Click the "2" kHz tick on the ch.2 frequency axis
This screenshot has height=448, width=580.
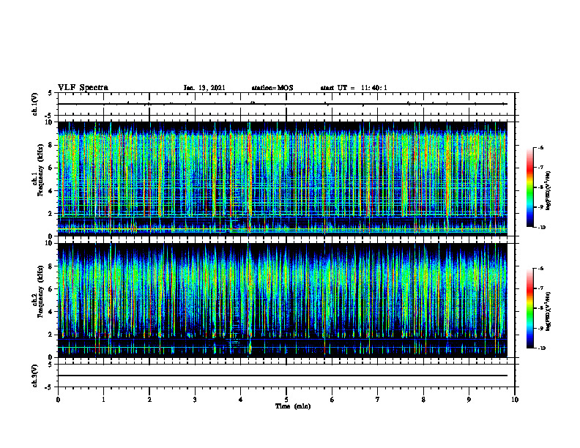[51, 335]
